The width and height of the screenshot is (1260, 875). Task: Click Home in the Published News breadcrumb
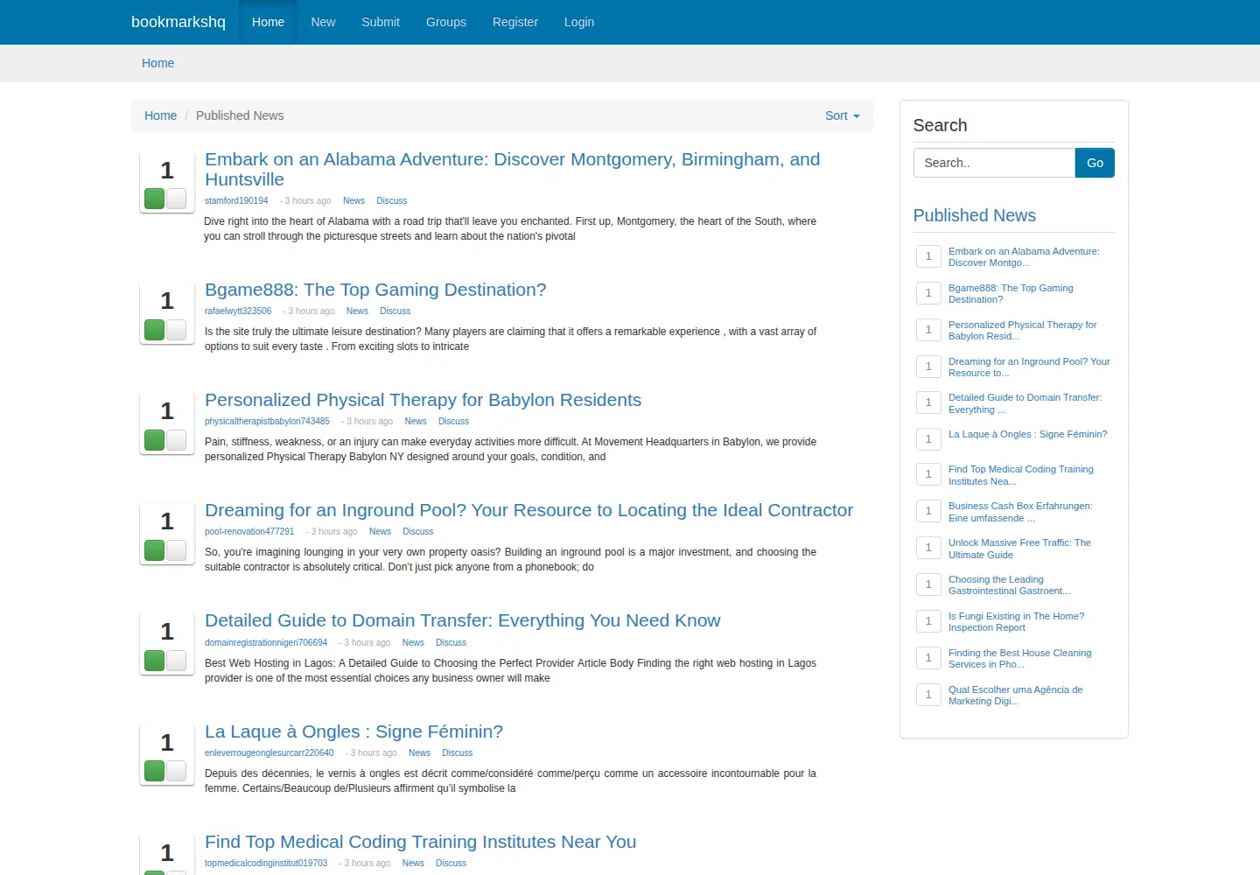160,115
